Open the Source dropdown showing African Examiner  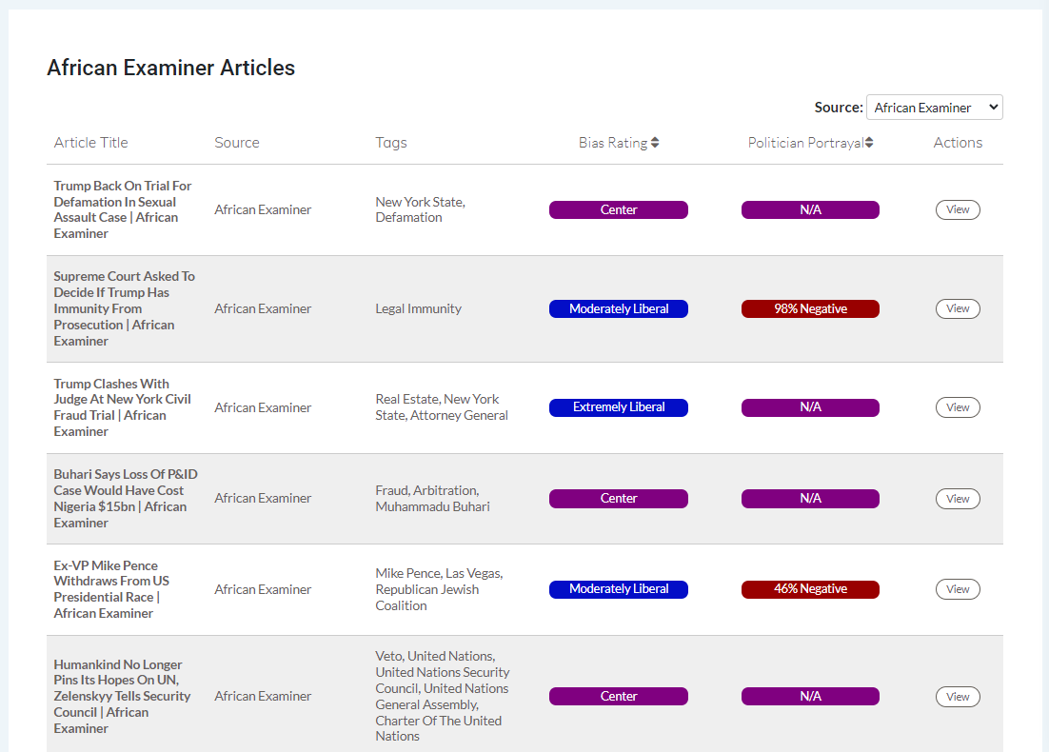coord(934,107)
